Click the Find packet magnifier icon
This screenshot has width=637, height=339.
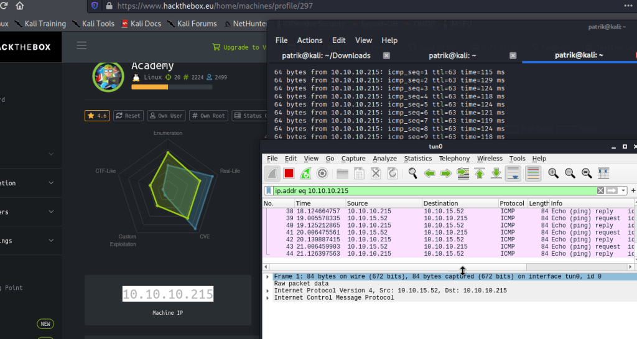(412, 174)
